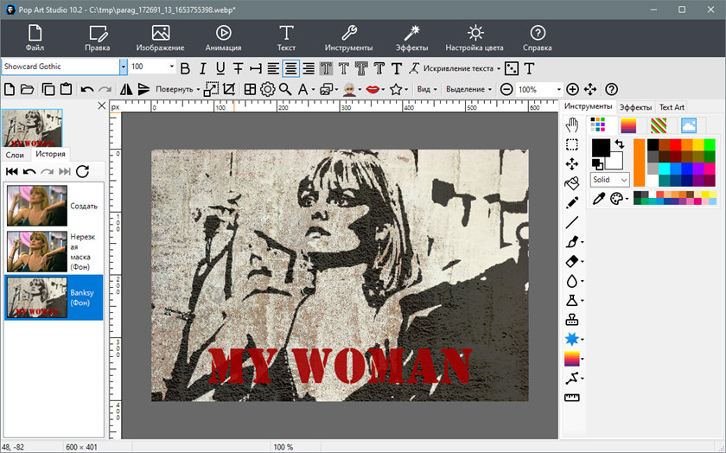Zoom in with the plus button
726x453 pixels.
573,89
